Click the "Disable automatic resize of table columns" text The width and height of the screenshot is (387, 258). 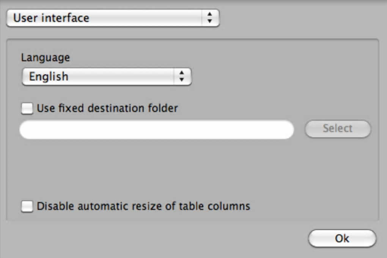pos(143,206)
